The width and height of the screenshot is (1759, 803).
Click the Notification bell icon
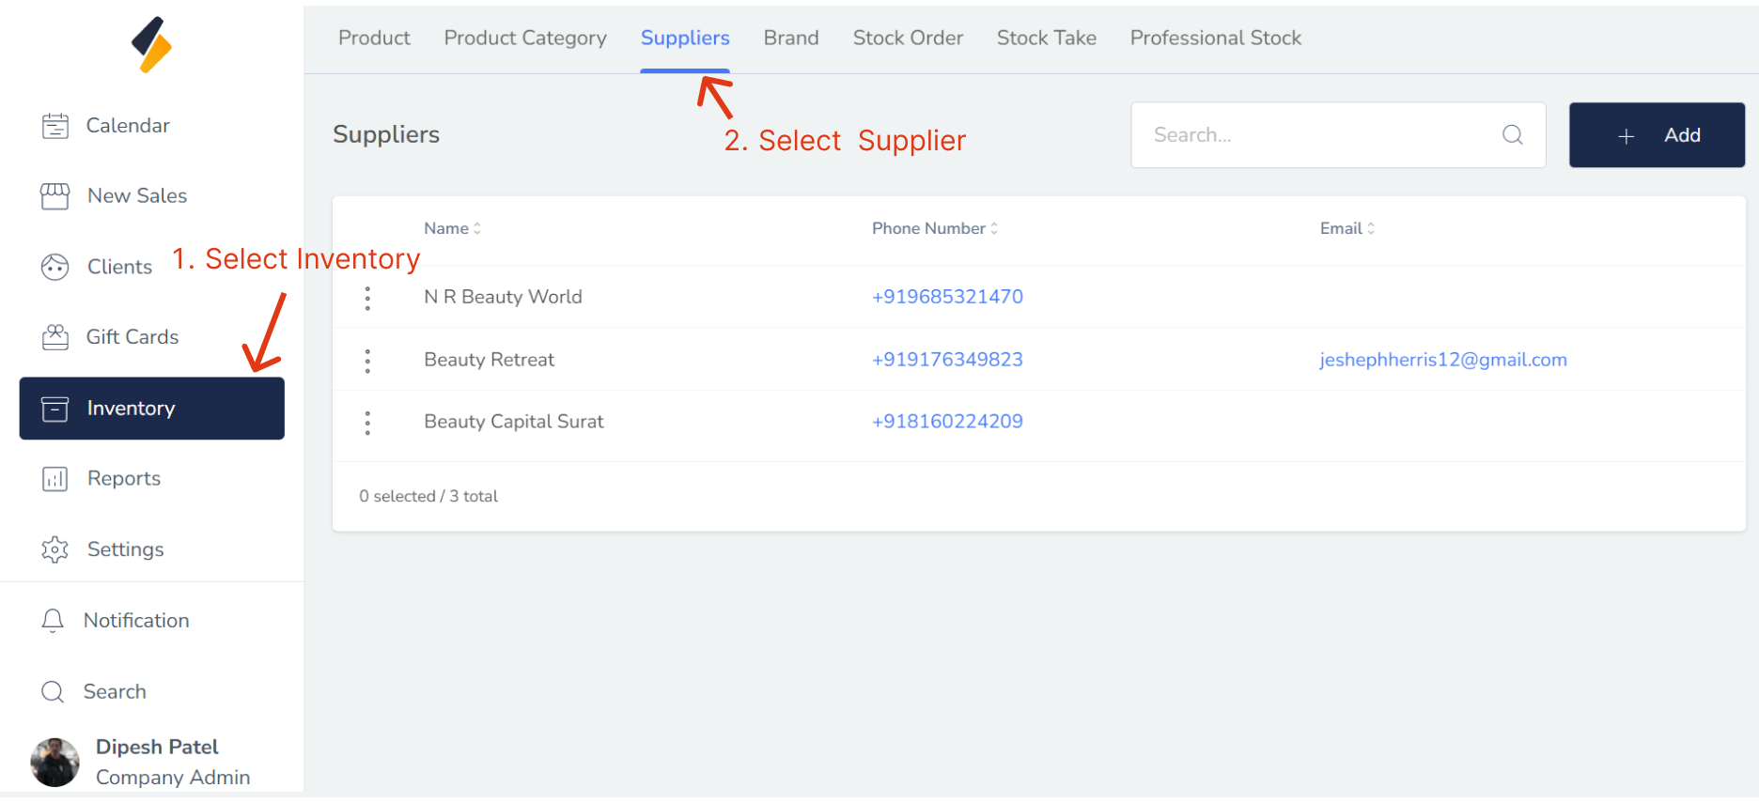click(x=53, y=621)
